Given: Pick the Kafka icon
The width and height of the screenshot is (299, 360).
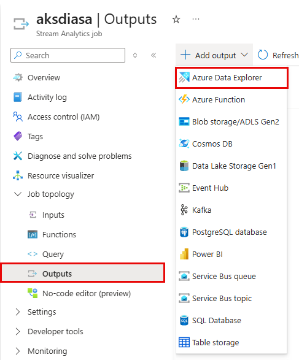Looking at the screenshot, I should click(184, 210).
